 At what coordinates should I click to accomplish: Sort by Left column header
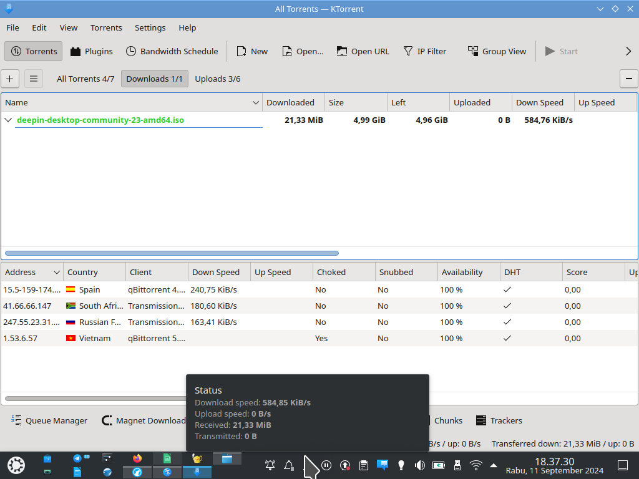pos(418,103)
